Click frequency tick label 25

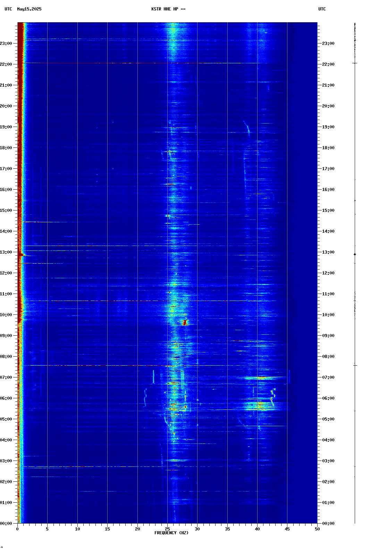167,529
